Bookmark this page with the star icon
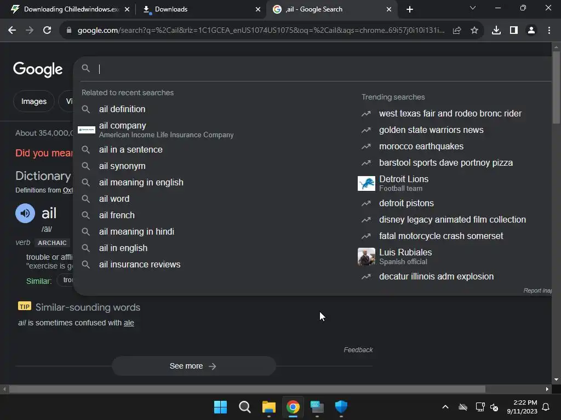 [x=474, y=31]
